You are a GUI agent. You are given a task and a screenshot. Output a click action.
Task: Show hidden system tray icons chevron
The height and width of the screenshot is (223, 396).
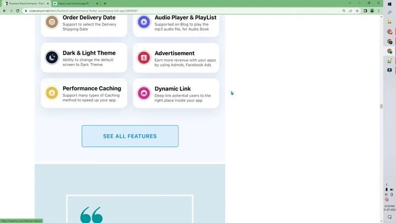coord(387,185)
